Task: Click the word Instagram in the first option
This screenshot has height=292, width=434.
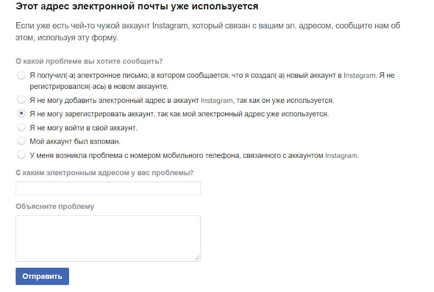Action: 362,75
